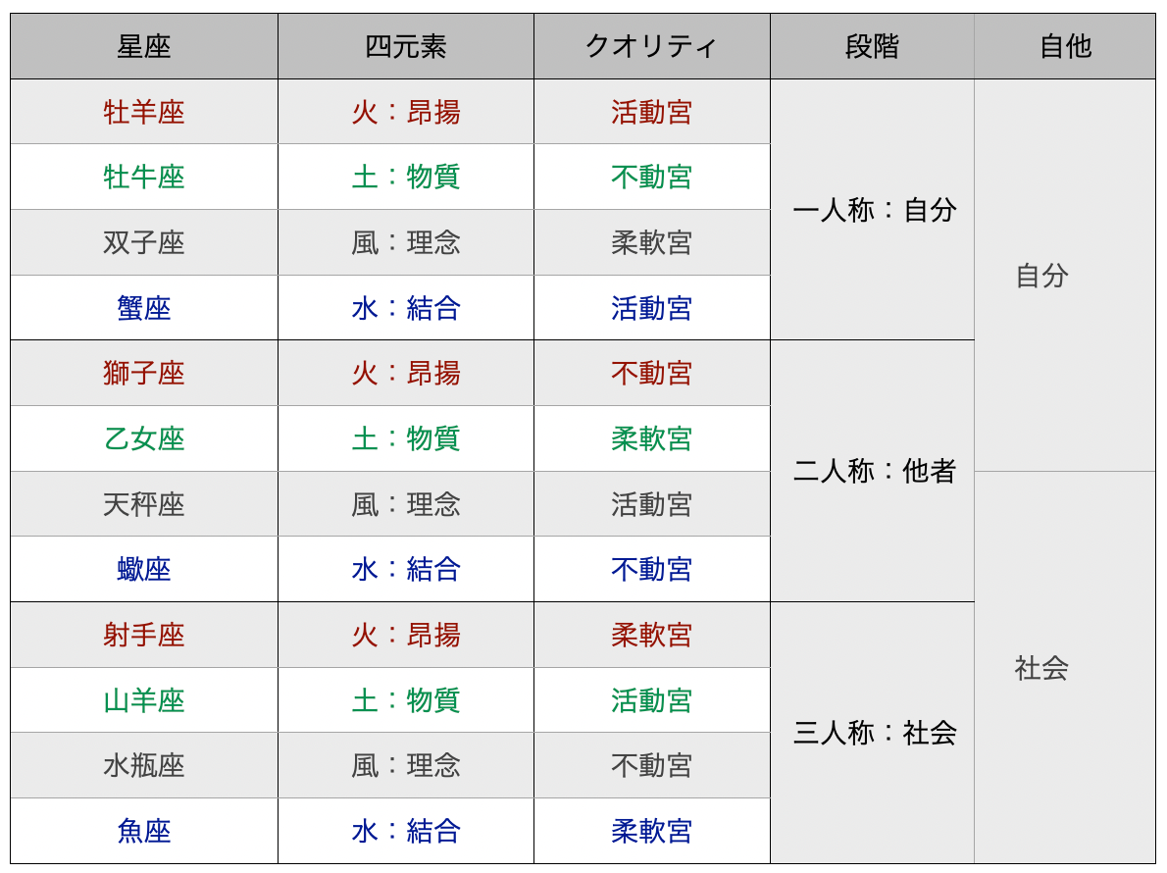The height and width of the screenshot is (873, 1167).
Task: Click the 双子座 cell
Action: tap(144, 242)
